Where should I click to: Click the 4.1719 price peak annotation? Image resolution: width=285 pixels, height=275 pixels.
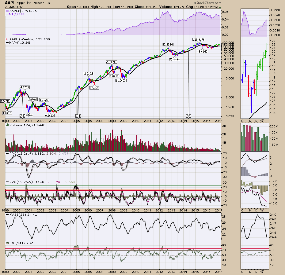tap(25, 87)
